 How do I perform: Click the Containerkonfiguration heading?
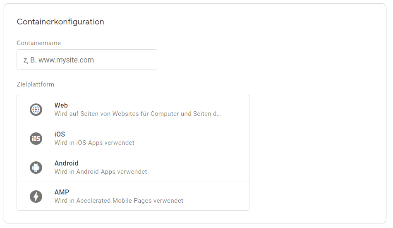(60, 22)
